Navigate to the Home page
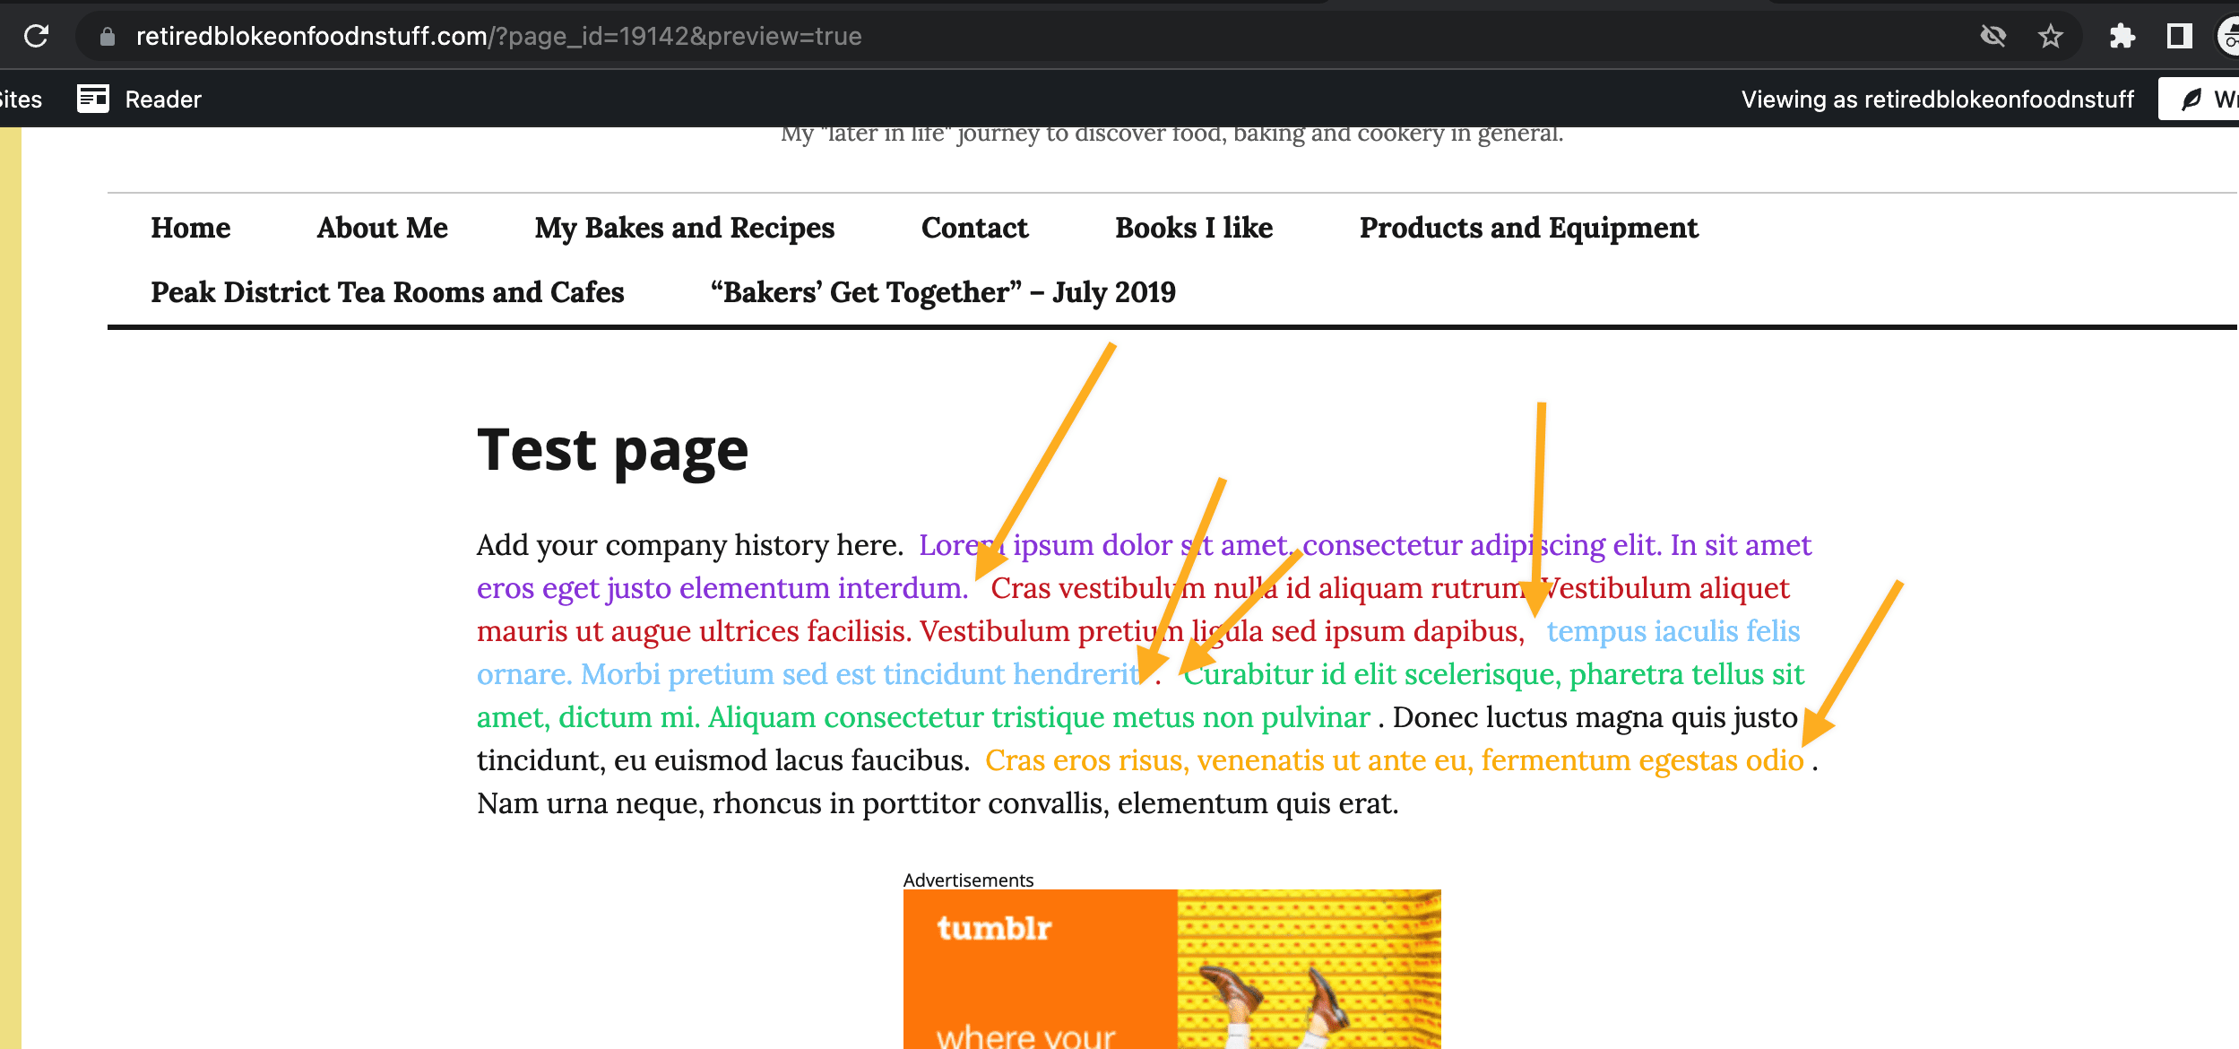Screen dimensions: 2239x1049 (190, 229)
